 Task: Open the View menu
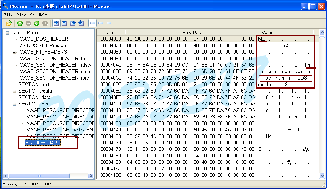[22, 15]
